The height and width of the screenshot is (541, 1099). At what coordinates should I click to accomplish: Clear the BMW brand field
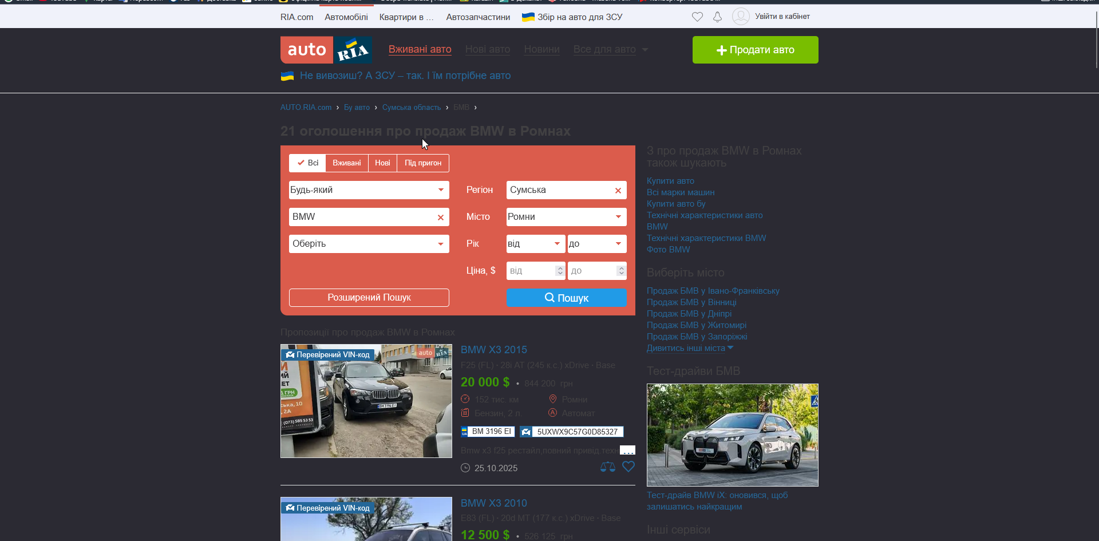(441, 218)
